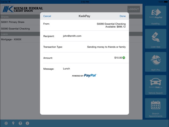Tap the 2:52 PM clock
The height and width of the screenshot is (127, 169).
(x=85, y=2)
